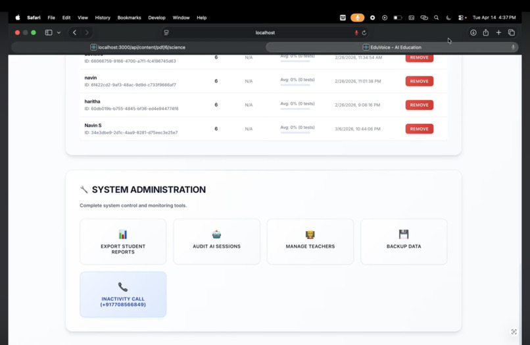
Task: Click the orange microphone dictation indicator
Action: click(x=357, y=18)
